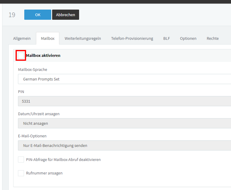231x190 pixels.
Task: Open the Optionen tab
Action: point(188,38)
